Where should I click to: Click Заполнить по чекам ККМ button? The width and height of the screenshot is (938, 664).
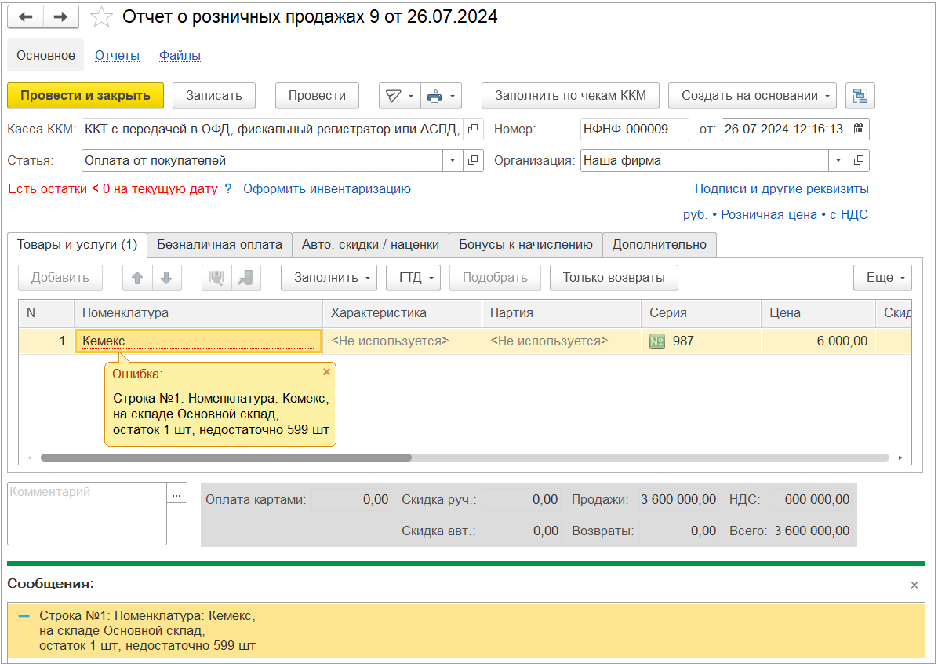click(x=570, y=96)
